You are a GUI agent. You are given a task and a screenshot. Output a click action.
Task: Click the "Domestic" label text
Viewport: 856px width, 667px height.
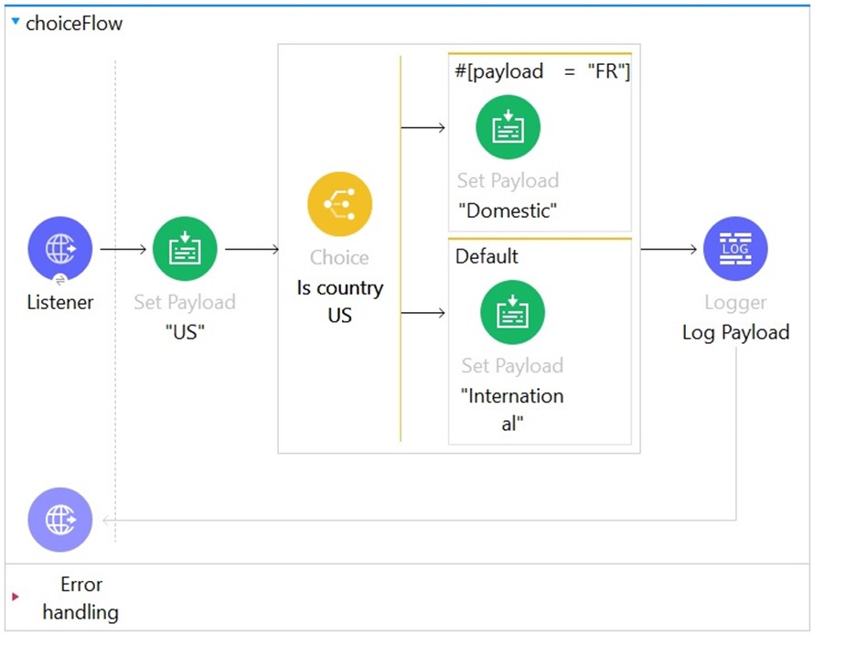(508, 210)
